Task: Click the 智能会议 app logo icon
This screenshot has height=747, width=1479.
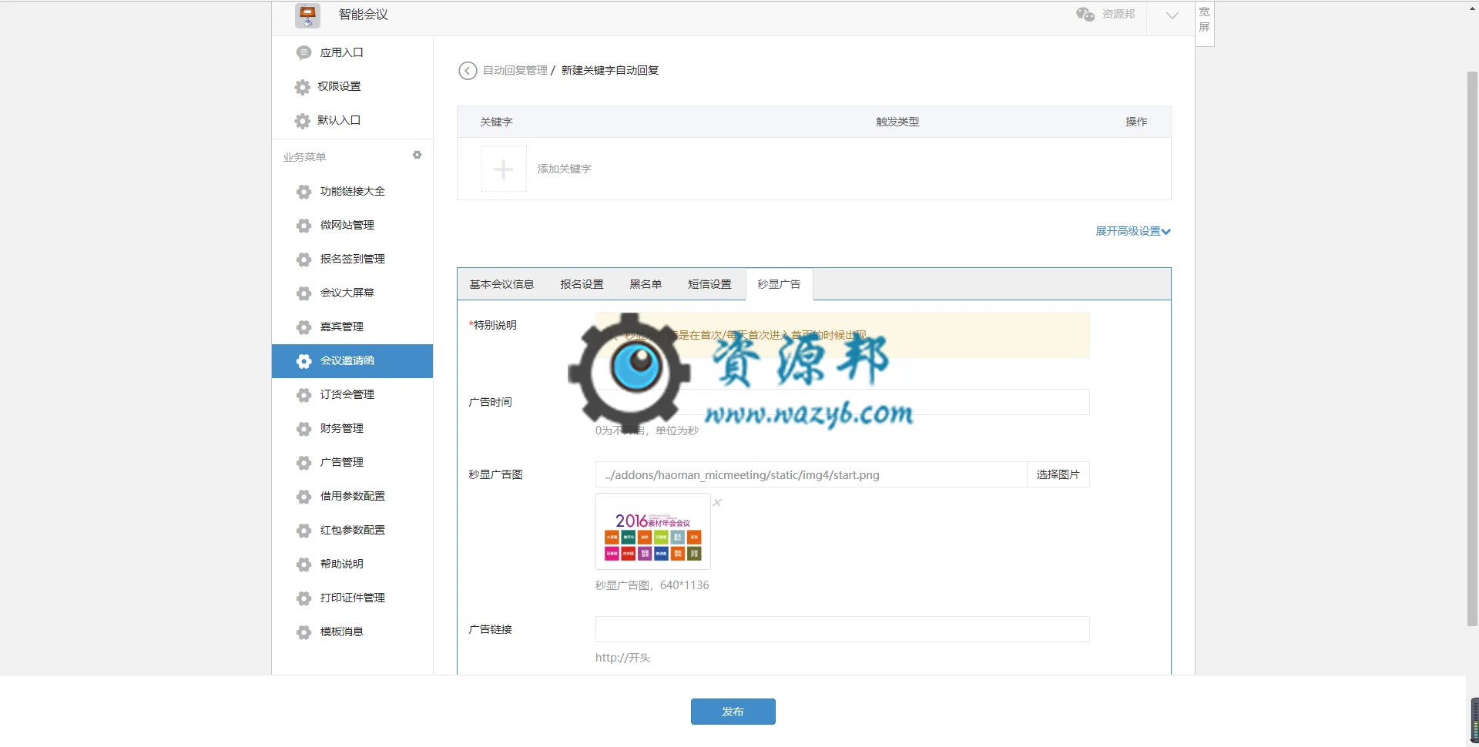Action: pos(307,15)
